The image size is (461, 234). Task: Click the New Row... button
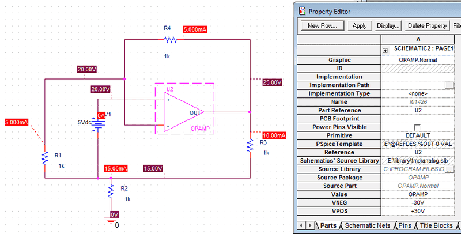point(322,26)
